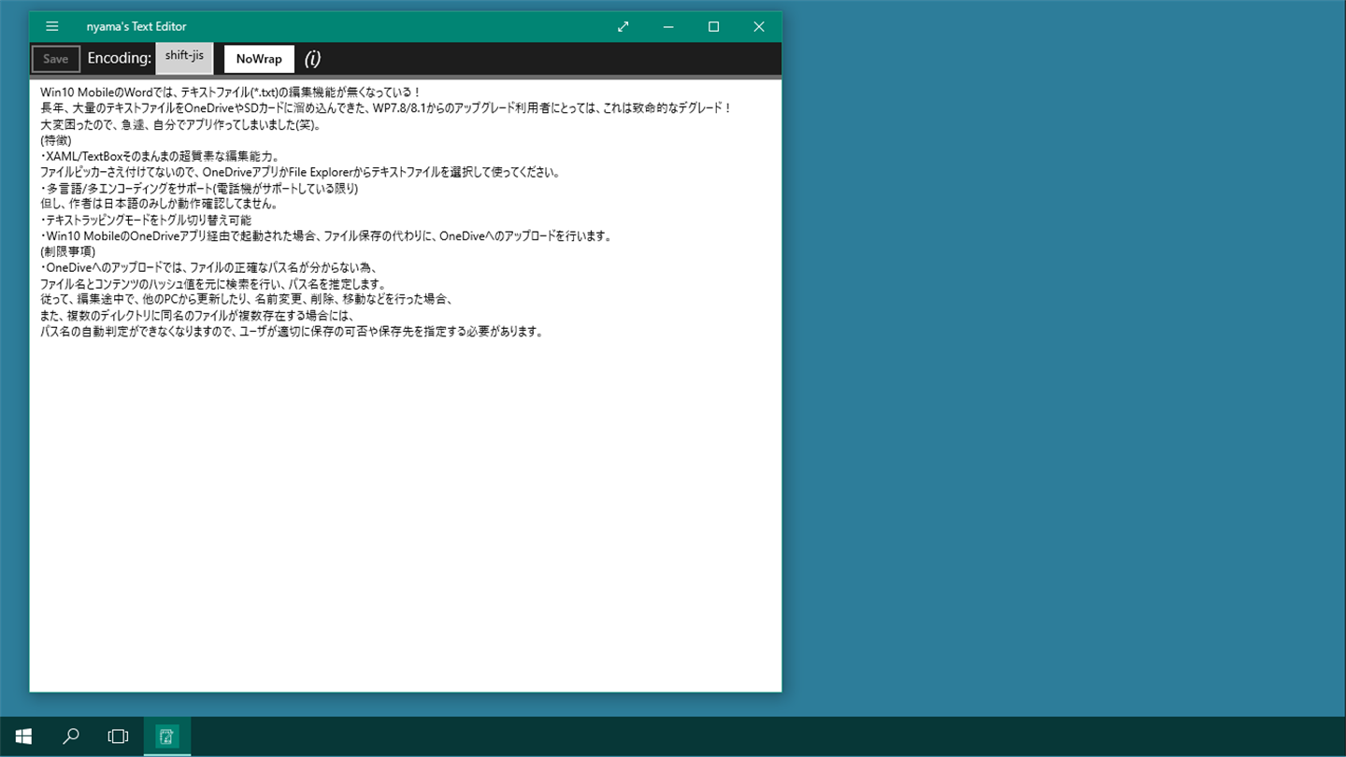Viewport: 1346px width, 757px height.
Task: Place cursor in the line starting "・XAML/TextBox"
Action: click(160, 156)
